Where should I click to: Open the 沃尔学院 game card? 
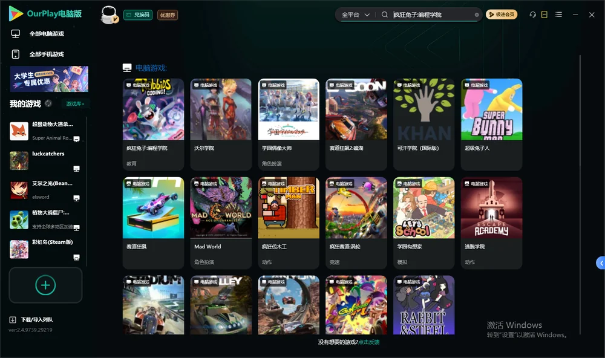coord(221,124)
